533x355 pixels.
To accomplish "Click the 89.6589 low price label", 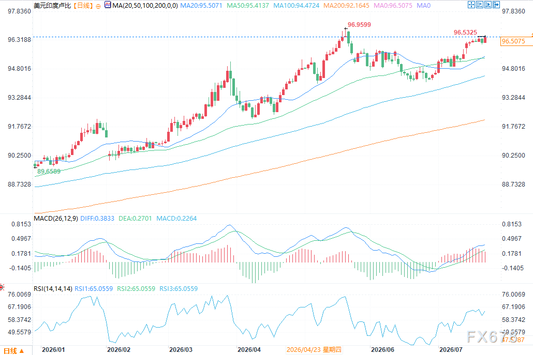I will (x=49, y=172).
